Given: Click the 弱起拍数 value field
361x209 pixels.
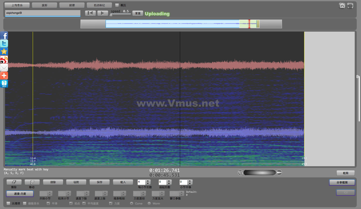Looking at the screenshot, I should [163, 182].
